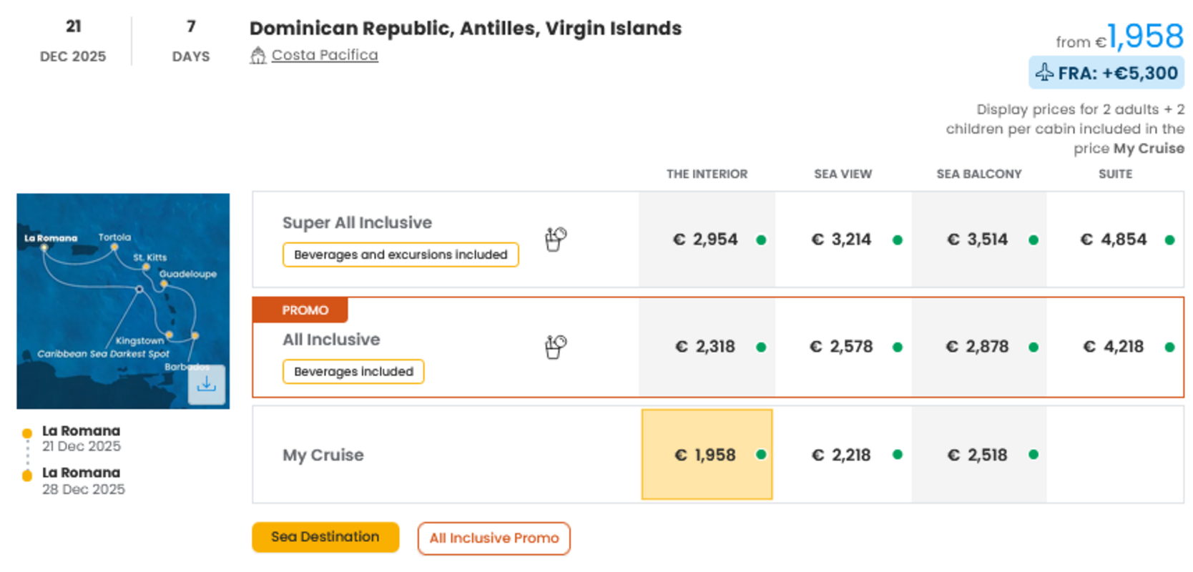Select Super All Inclusive Suite €4,854
The height and width of the screenshot is (572, 1193).
(x=1114, y=240)
